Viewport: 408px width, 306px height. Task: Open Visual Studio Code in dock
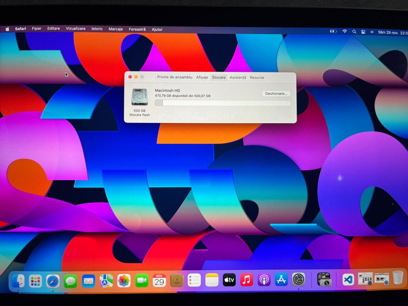pos(348,279)
